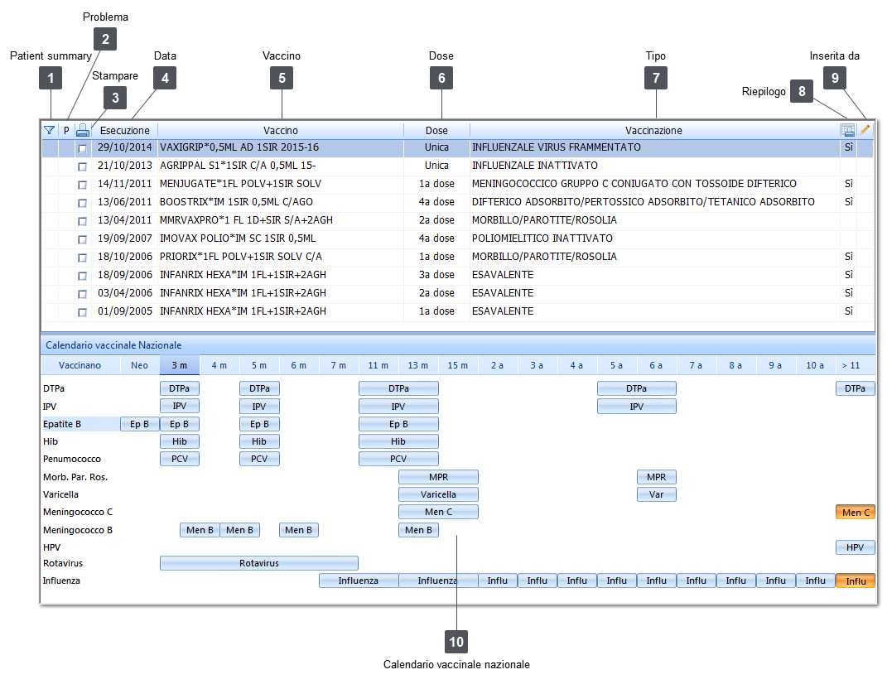Tick the checkbox for the 14/11/2011 vaccination
This screenshot has width=887, height=684.
click(x=83, y=185)
